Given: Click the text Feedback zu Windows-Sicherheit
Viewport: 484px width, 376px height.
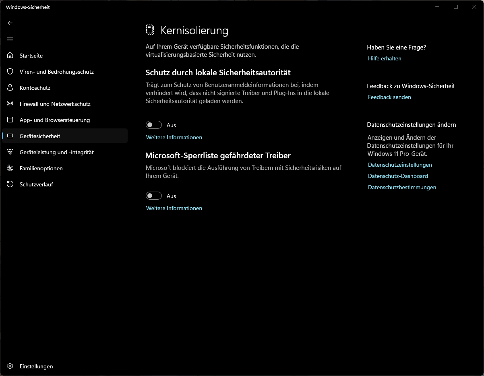Looking at the screenshot, I should click(411, 86).
